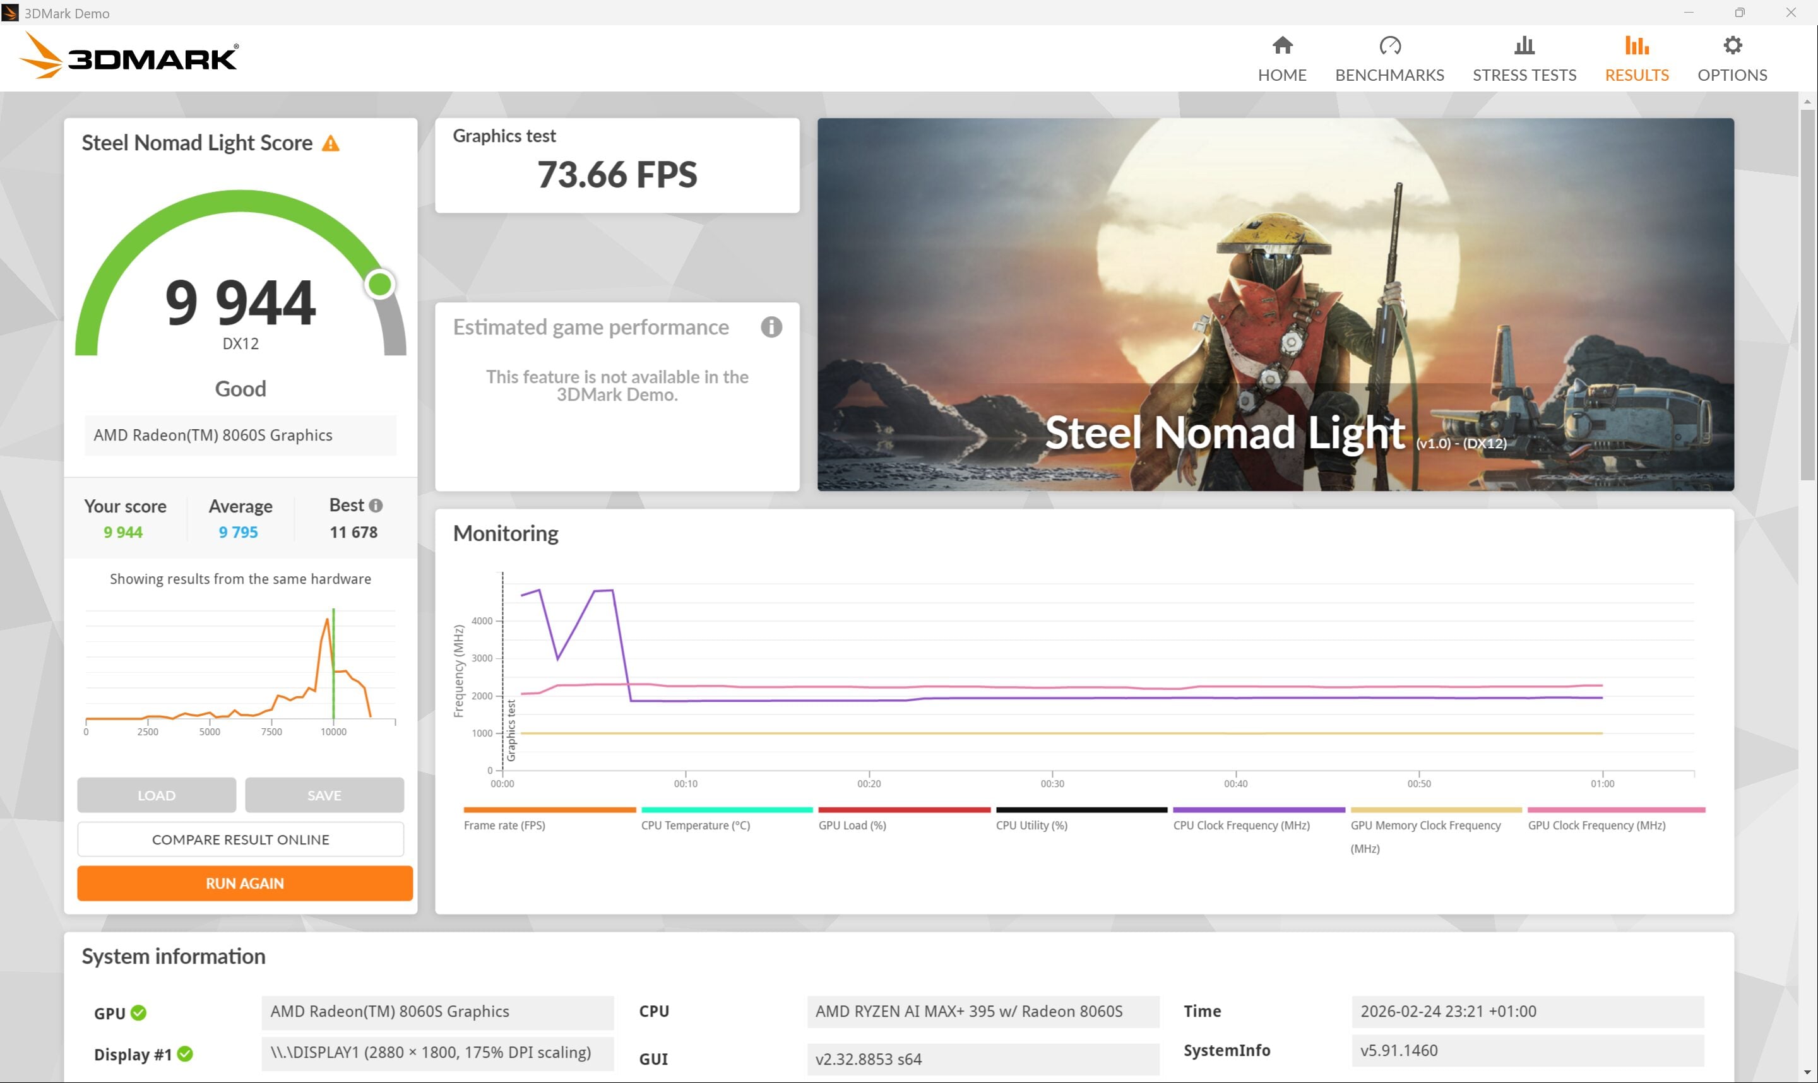
Task: Click info icon next to Best
Action: click(376, 506)
